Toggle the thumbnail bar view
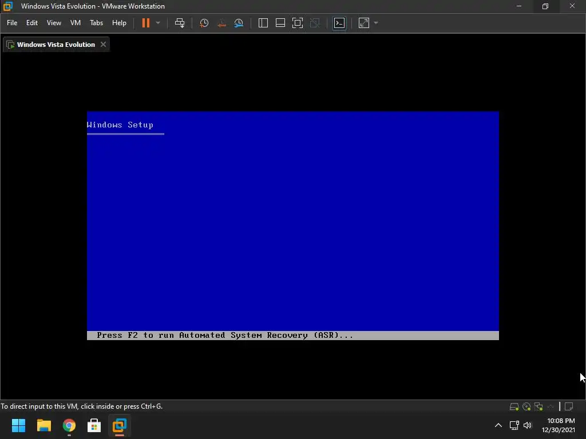 [x=280, y=23]
